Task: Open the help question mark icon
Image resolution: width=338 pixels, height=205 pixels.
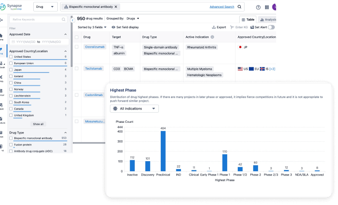Action: tap(258, 7)
